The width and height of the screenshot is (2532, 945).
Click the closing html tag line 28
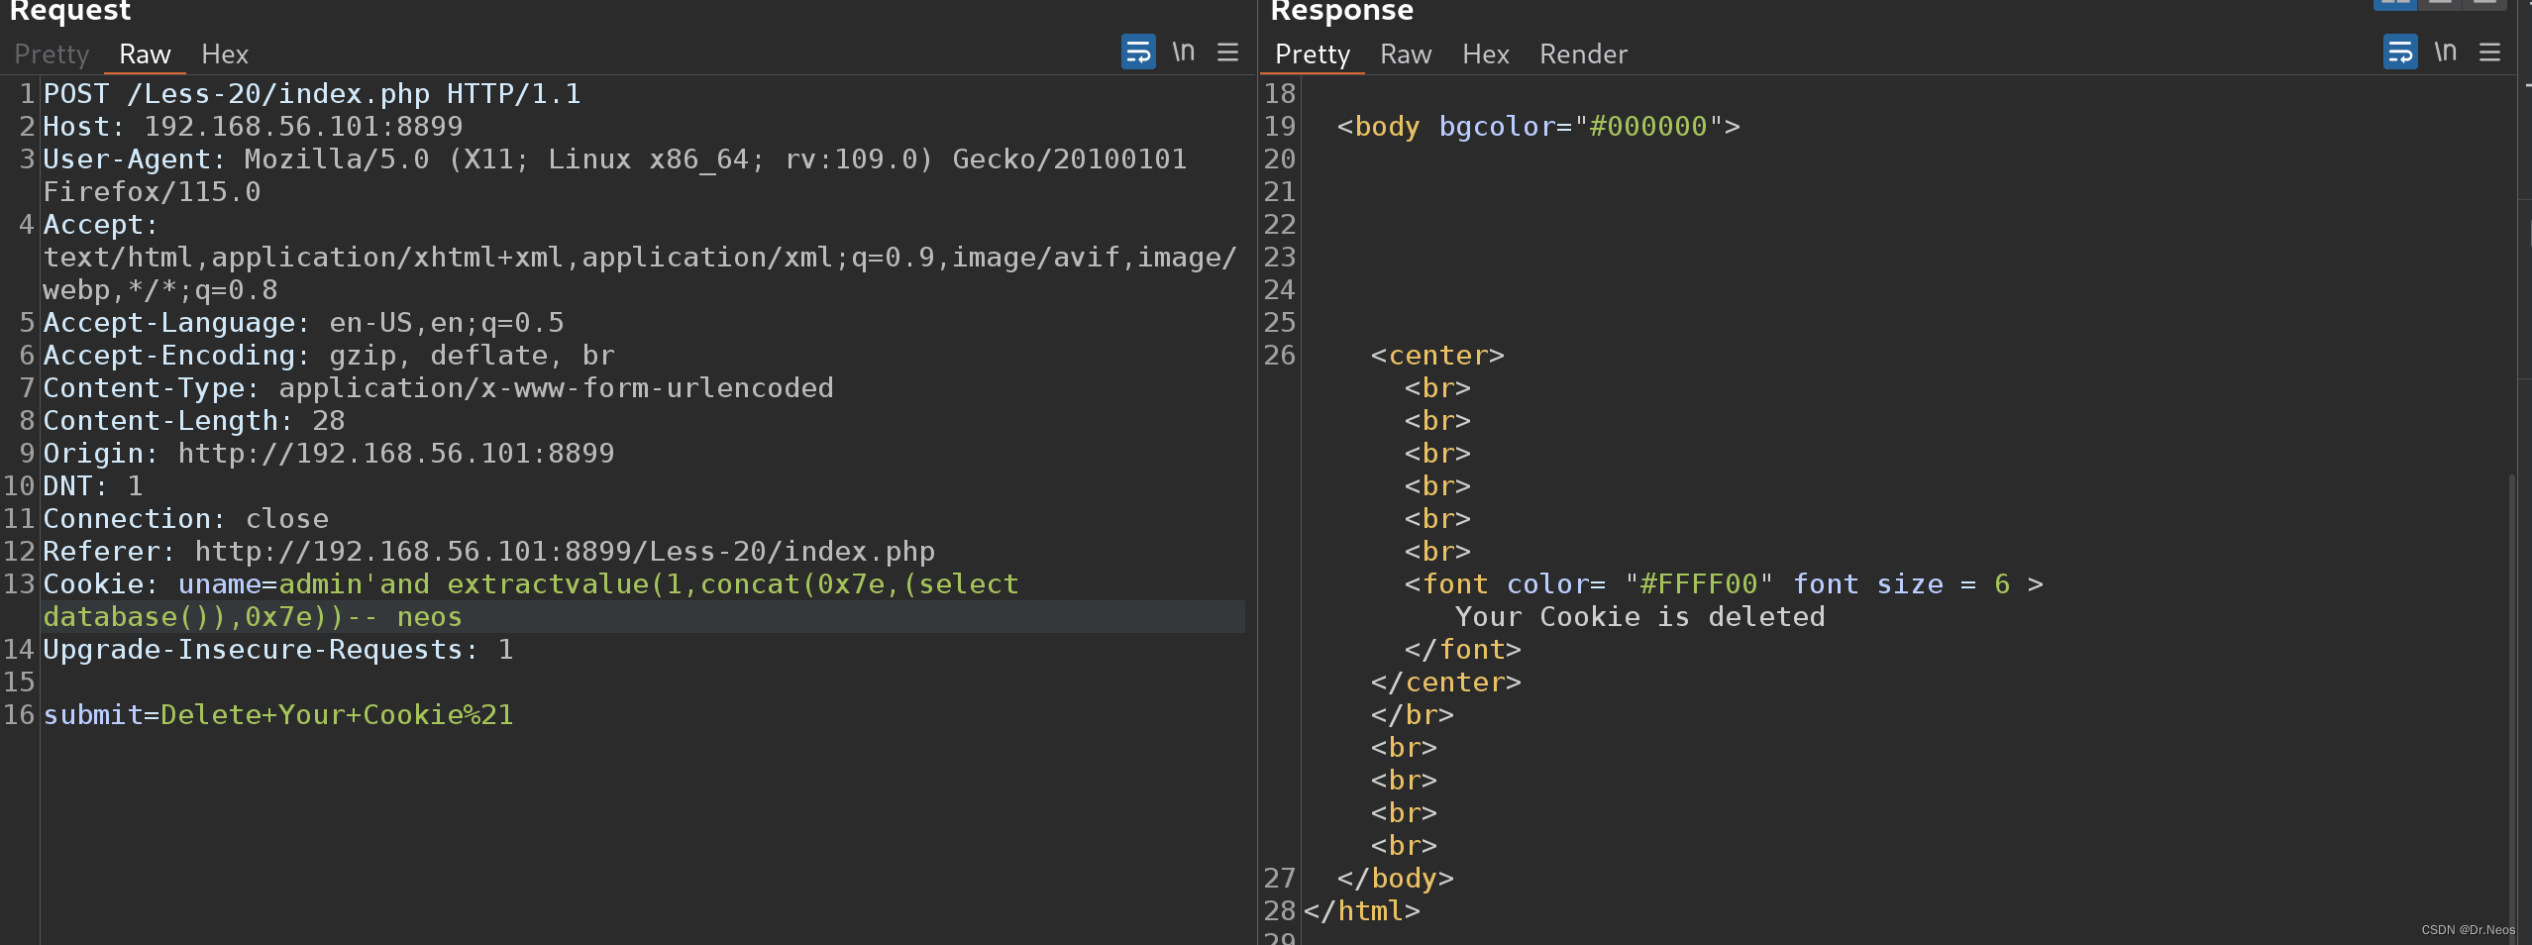(x=1361, y=911)
